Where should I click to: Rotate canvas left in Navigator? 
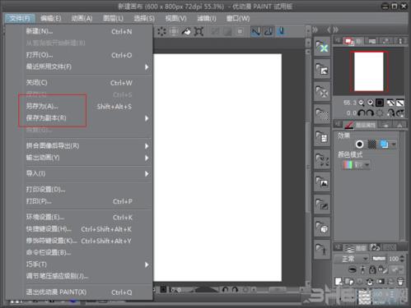coord(362,113)
